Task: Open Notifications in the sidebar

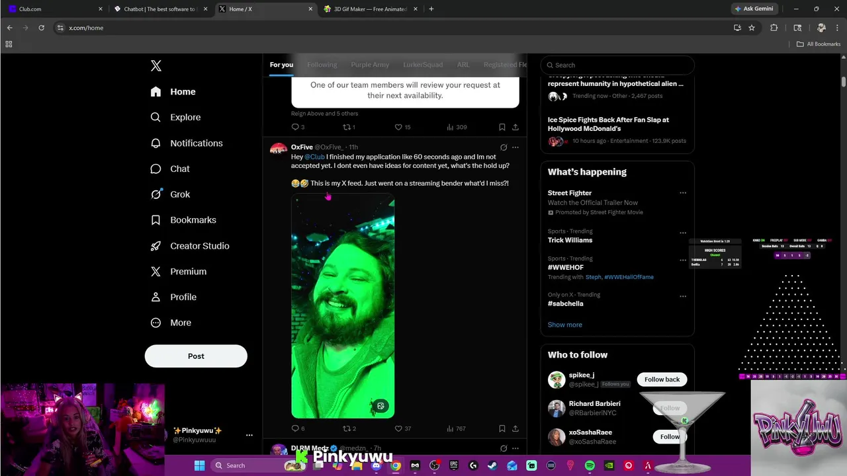Action: point(187,143)
